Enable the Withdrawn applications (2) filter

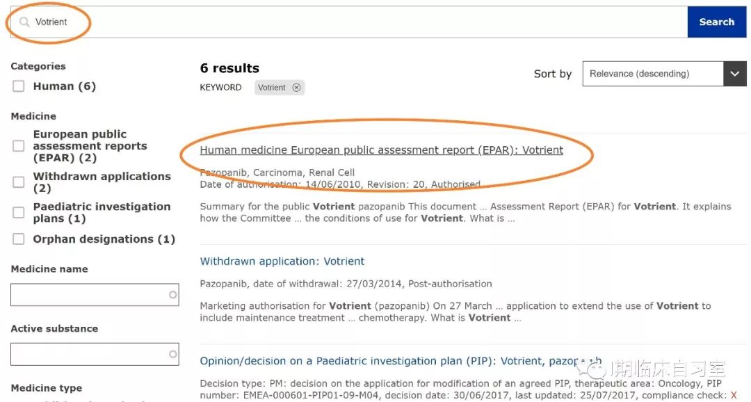18,182
